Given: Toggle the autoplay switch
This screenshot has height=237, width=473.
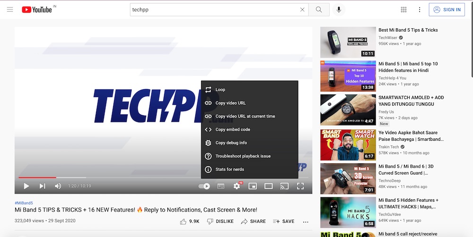Looking at the screenshot, I should coord(204,186).
